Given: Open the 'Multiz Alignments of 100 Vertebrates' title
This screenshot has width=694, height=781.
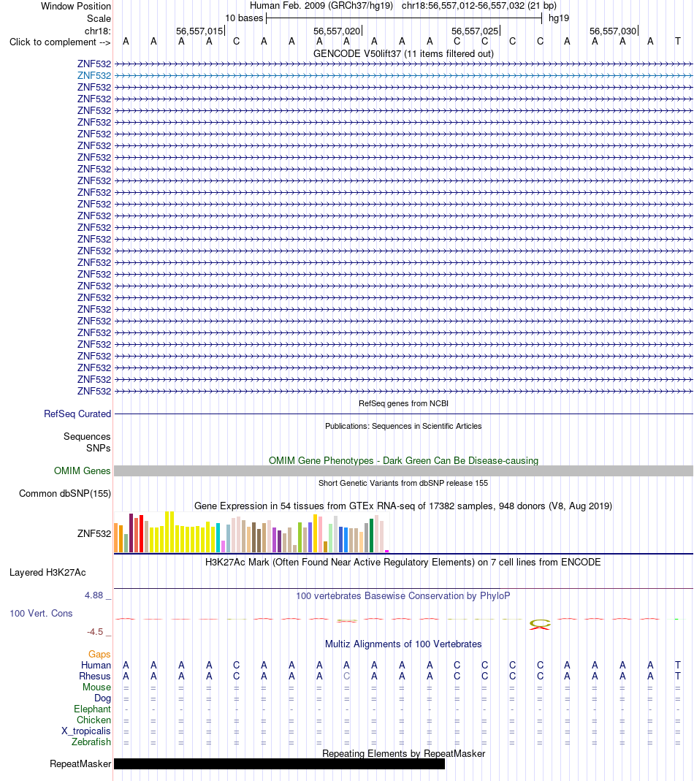Looking at the screenshot, I should click(403, 644).
